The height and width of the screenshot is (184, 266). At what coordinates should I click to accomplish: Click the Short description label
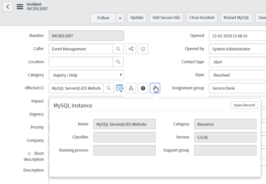pos(34,156)
